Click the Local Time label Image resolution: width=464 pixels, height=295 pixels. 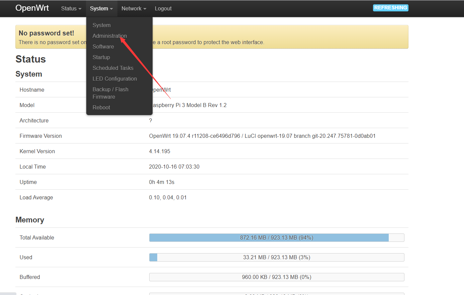click(x=33, y=167)
